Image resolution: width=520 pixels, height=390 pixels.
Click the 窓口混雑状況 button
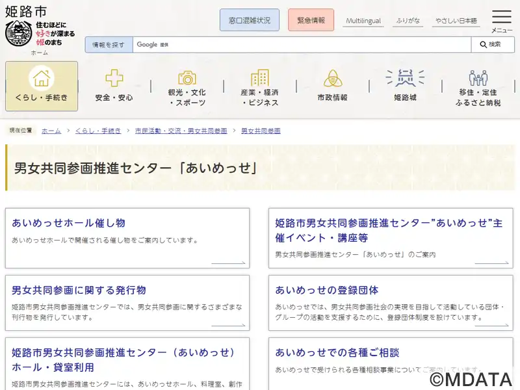point(250,20)
